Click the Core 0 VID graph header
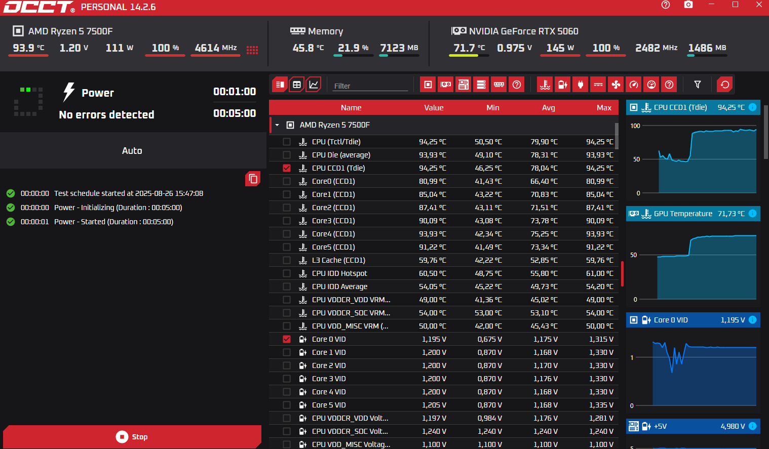This screenshot has width=769, height=449. tap(693, 320)
